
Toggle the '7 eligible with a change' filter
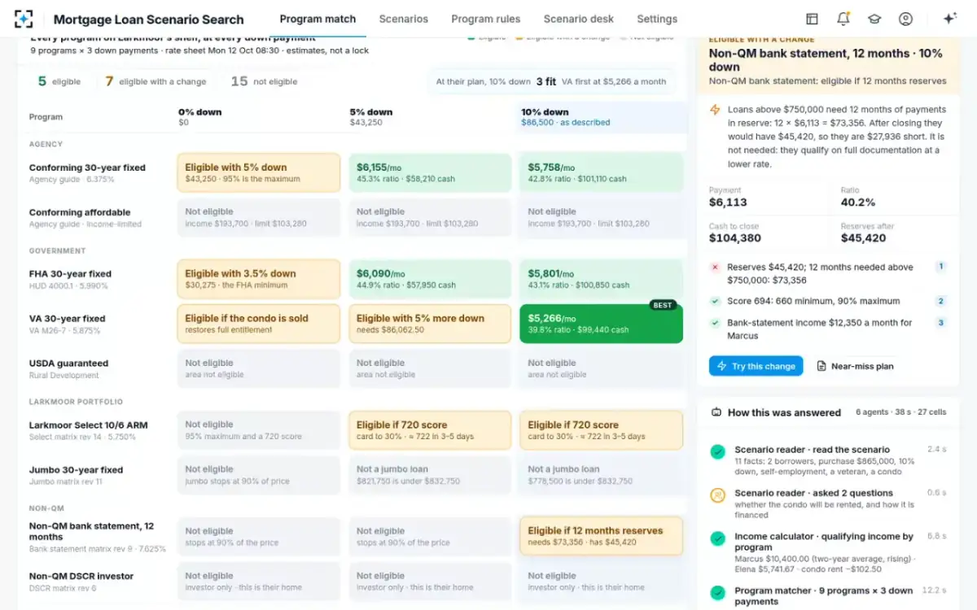(x=155, y=81)
